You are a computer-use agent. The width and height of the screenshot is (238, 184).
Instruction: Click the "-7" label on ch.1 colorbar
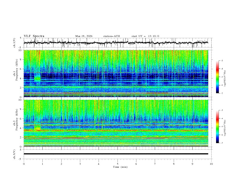221,93
